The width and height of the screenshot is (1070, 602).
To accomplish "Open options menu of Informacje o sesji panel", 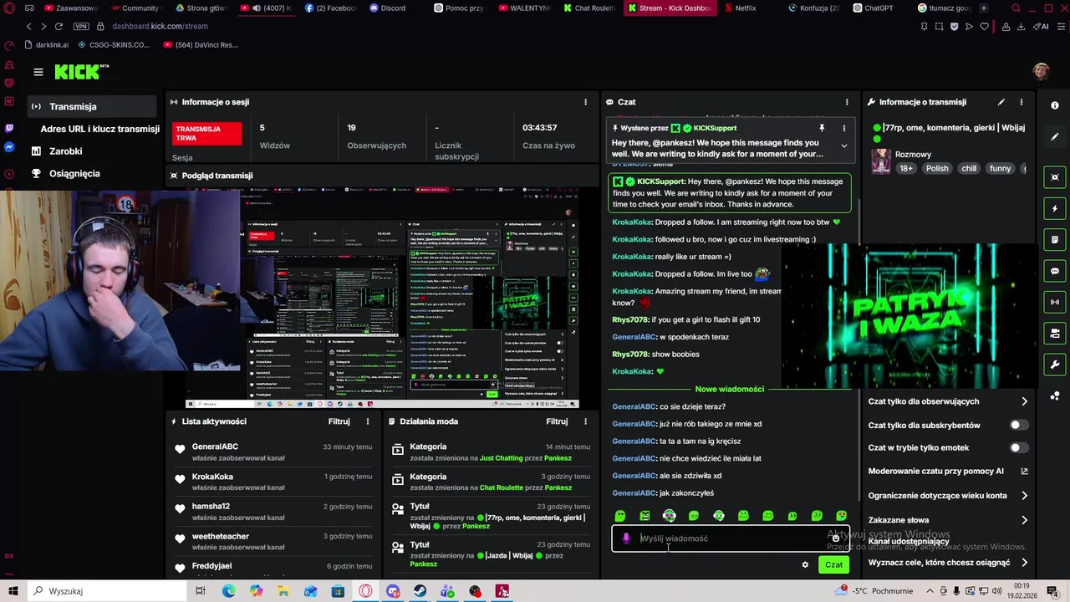I will 585,102.
